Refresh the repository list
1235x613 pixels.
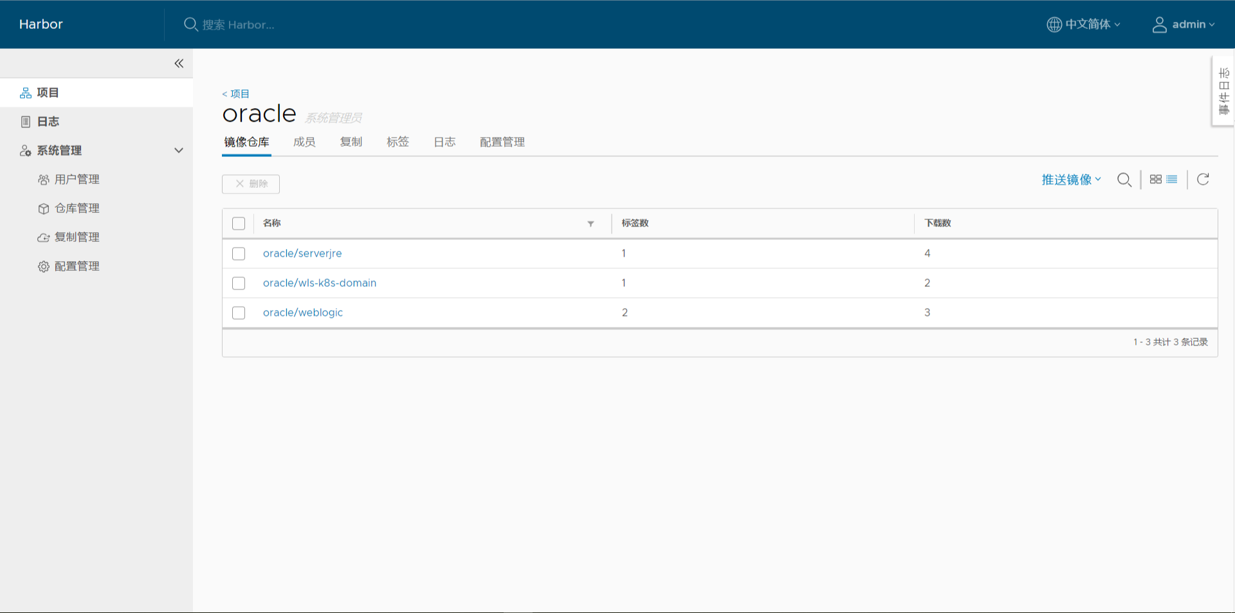(x=1203, y=179)
